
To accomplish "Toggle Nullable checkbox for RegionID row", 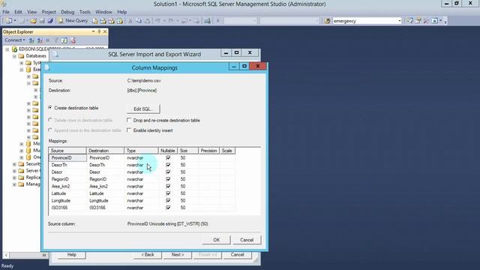I will 168,179.
